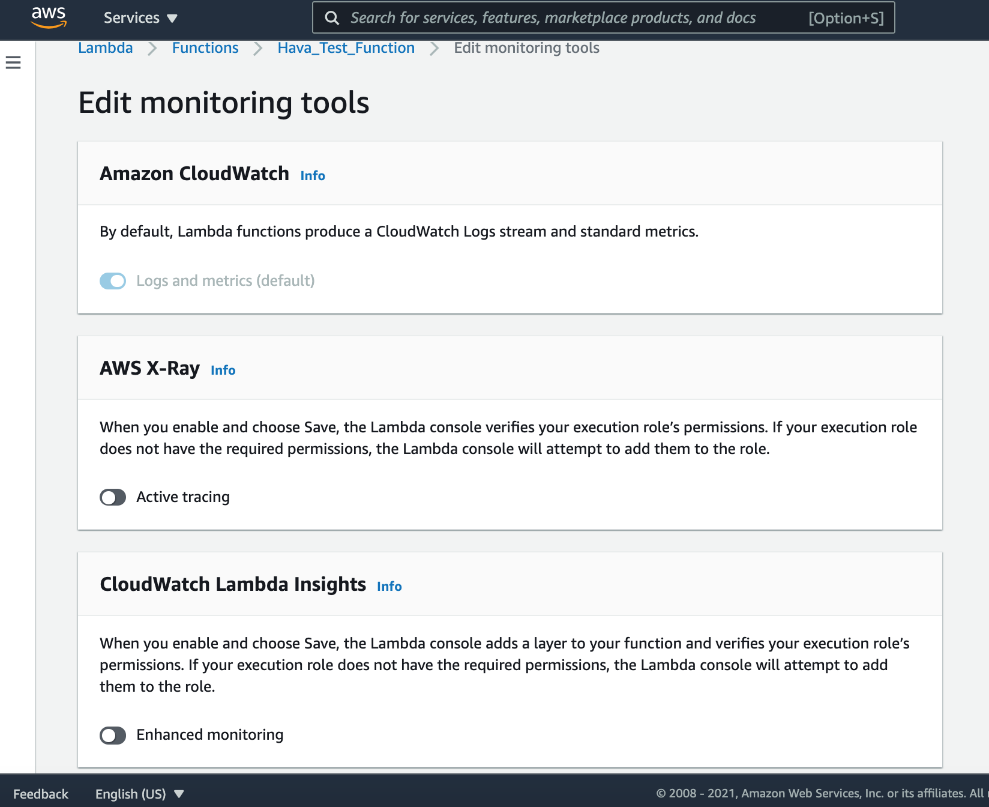Screen dimensions: 989x807
Task: Click Info next to CloudWatch Lambda Insights
Action: pyautogui.click(x=389, y=586)
